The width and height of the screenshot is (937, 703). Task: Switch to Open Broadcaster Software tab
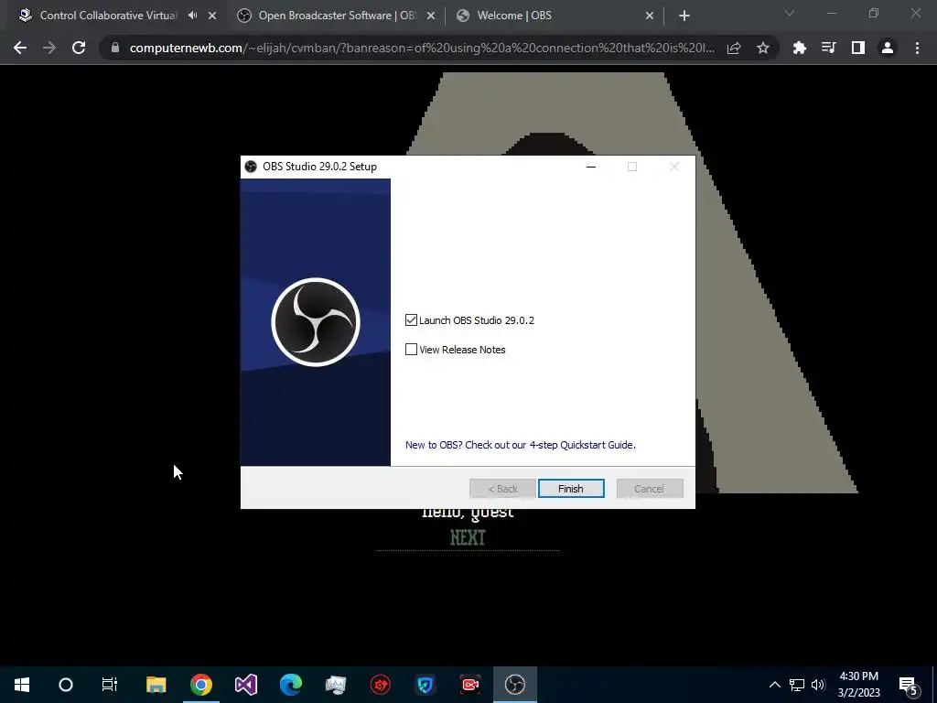337,16
